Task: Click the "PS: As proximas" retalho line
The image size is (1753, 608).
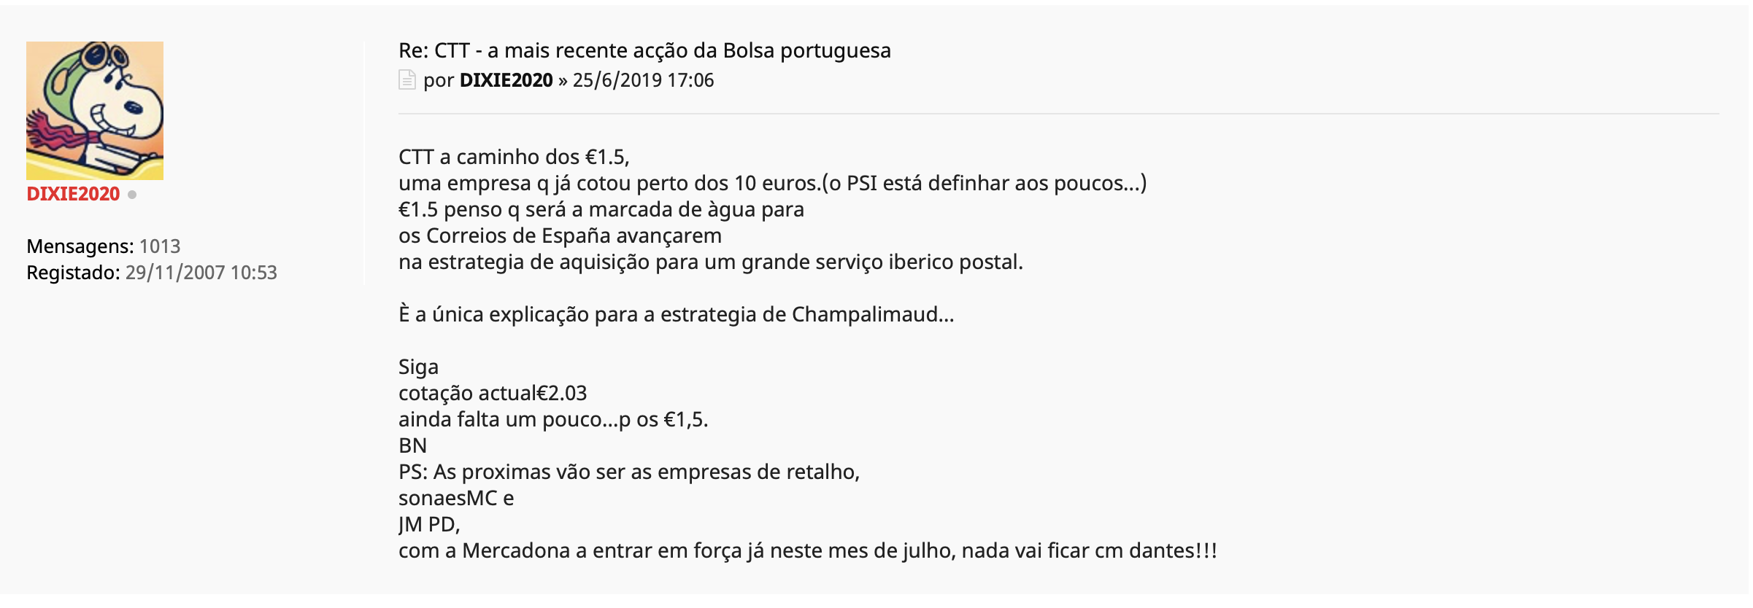Action: coord(628,472)
